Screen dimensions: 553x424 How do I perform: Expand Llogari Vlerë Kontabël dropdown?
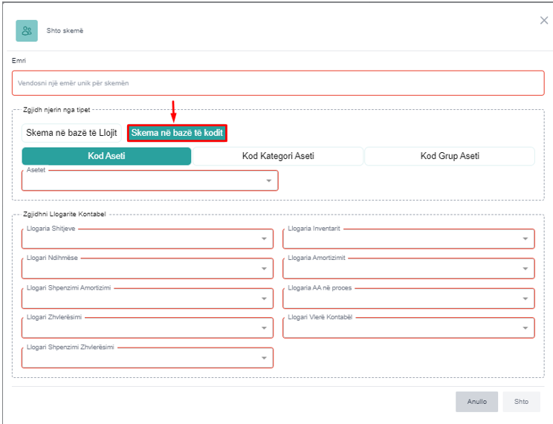click(408, 327)
